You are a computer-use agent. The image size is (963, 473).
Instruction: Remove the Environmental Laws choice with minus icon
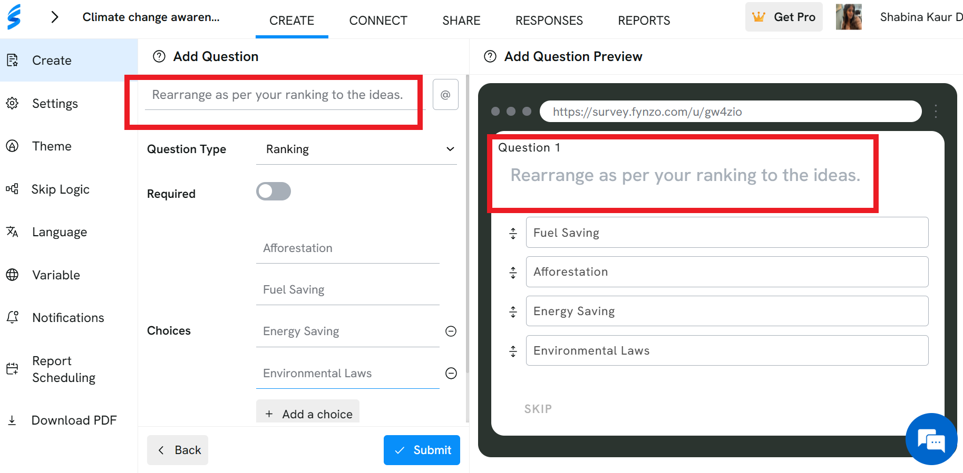451,373
